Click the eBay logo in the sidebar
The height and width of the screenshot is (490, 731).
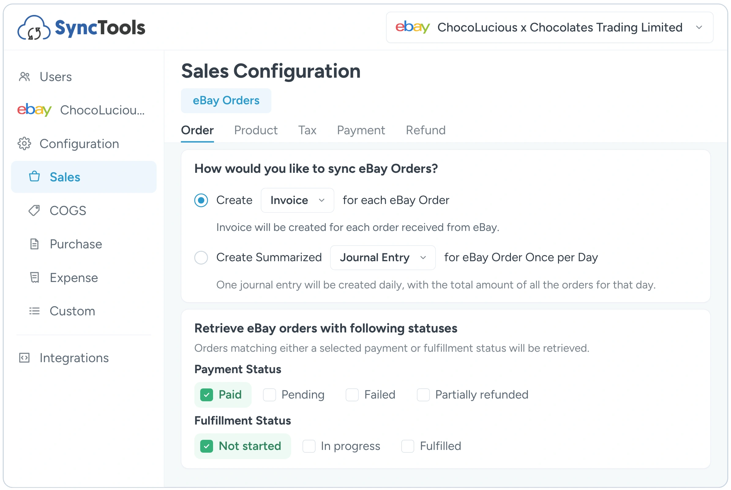(x=34, y=110)
